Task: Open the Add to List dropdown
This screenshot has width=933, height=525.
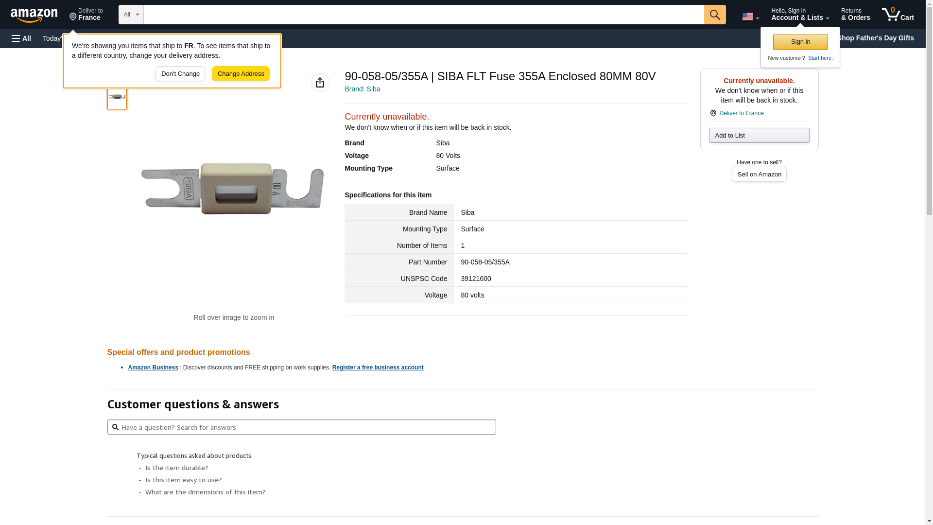Action: (759, 136)
